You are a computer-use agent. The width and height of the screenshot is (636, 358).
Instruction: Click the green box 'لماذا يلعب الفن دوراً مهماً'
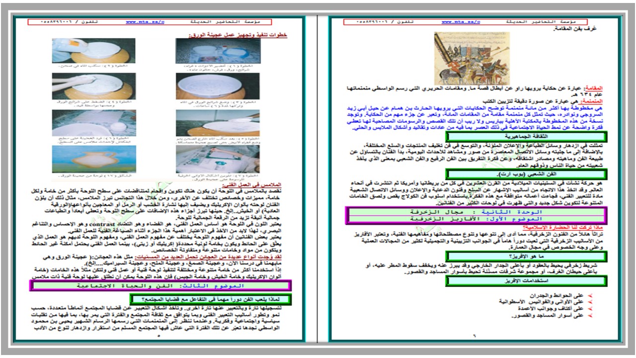point(210,299)
